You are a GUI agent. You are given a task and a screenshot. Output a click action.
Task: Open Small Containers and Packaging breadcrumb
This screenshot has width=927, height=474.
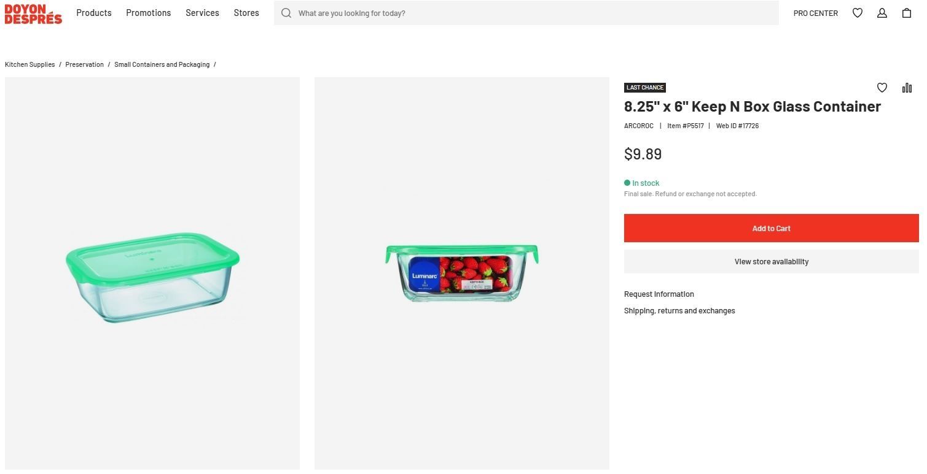162,64
